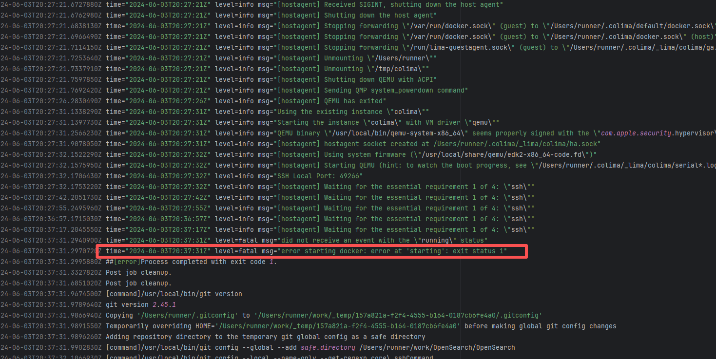Click the 'hostagent socket created' log line
Screen dimensions: 716x359
[x=462, y=144]
